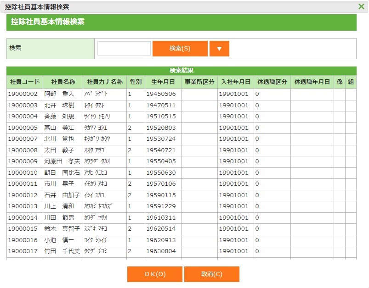
Task: Click the name 石井 由加子
Action: pyautogui.click(x=62, y=195)
